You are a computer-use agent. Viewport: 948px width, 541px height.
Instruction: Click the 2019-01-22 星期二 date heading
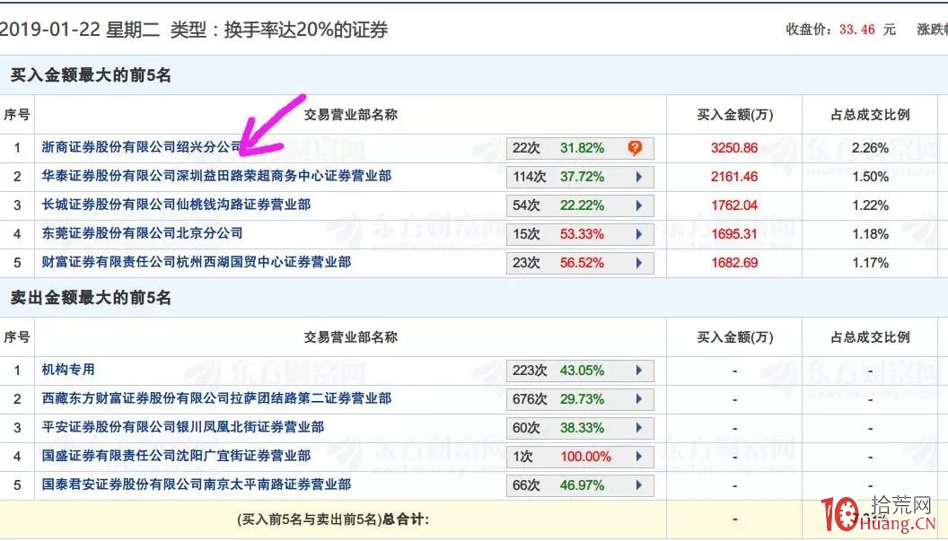click(x=79, y=30)
